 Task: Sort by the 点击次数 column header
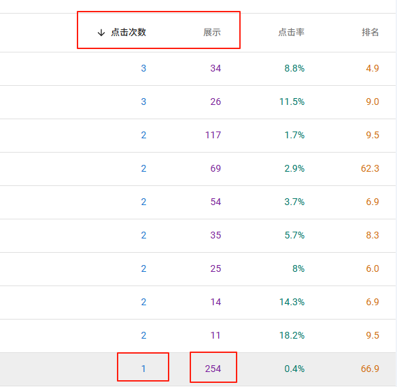[128, 32]
